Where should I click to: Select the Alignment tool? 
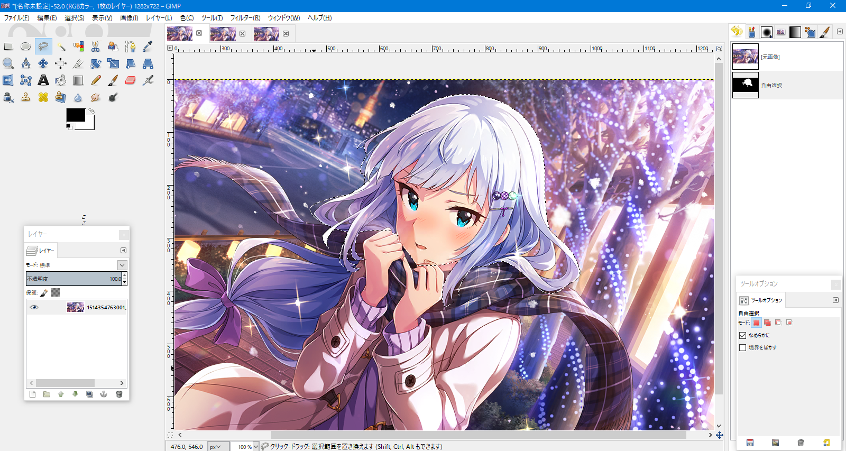coord(61,63)
